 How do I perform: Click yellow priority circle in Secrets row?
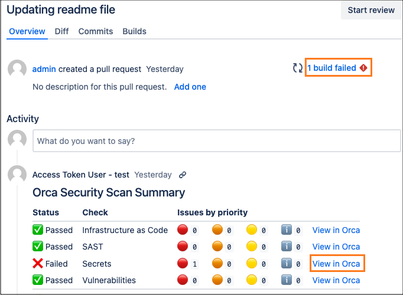point(252,263)
